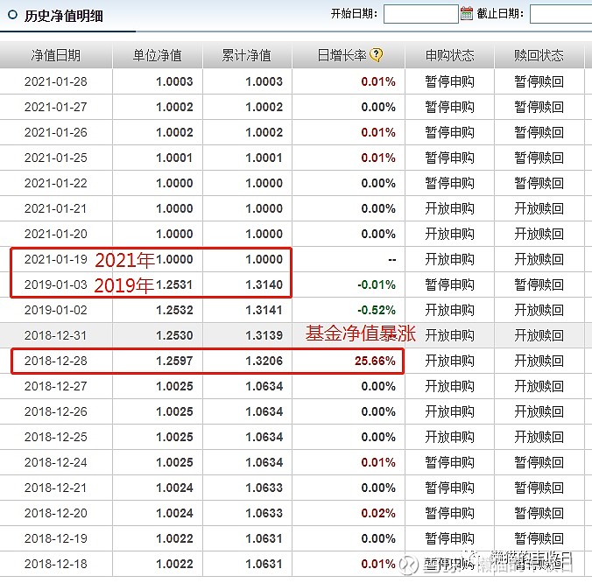Select date cell 2021-01-20
Image resolution: width=592 pixels, height=583 pixels.
point(56,234)
